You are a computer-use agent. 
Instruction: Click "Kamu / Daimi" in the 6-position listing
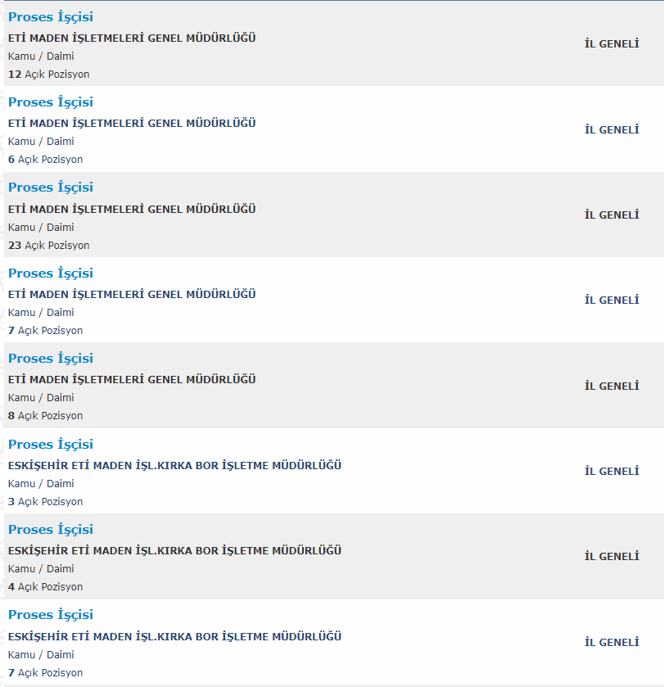click(41, 142)
